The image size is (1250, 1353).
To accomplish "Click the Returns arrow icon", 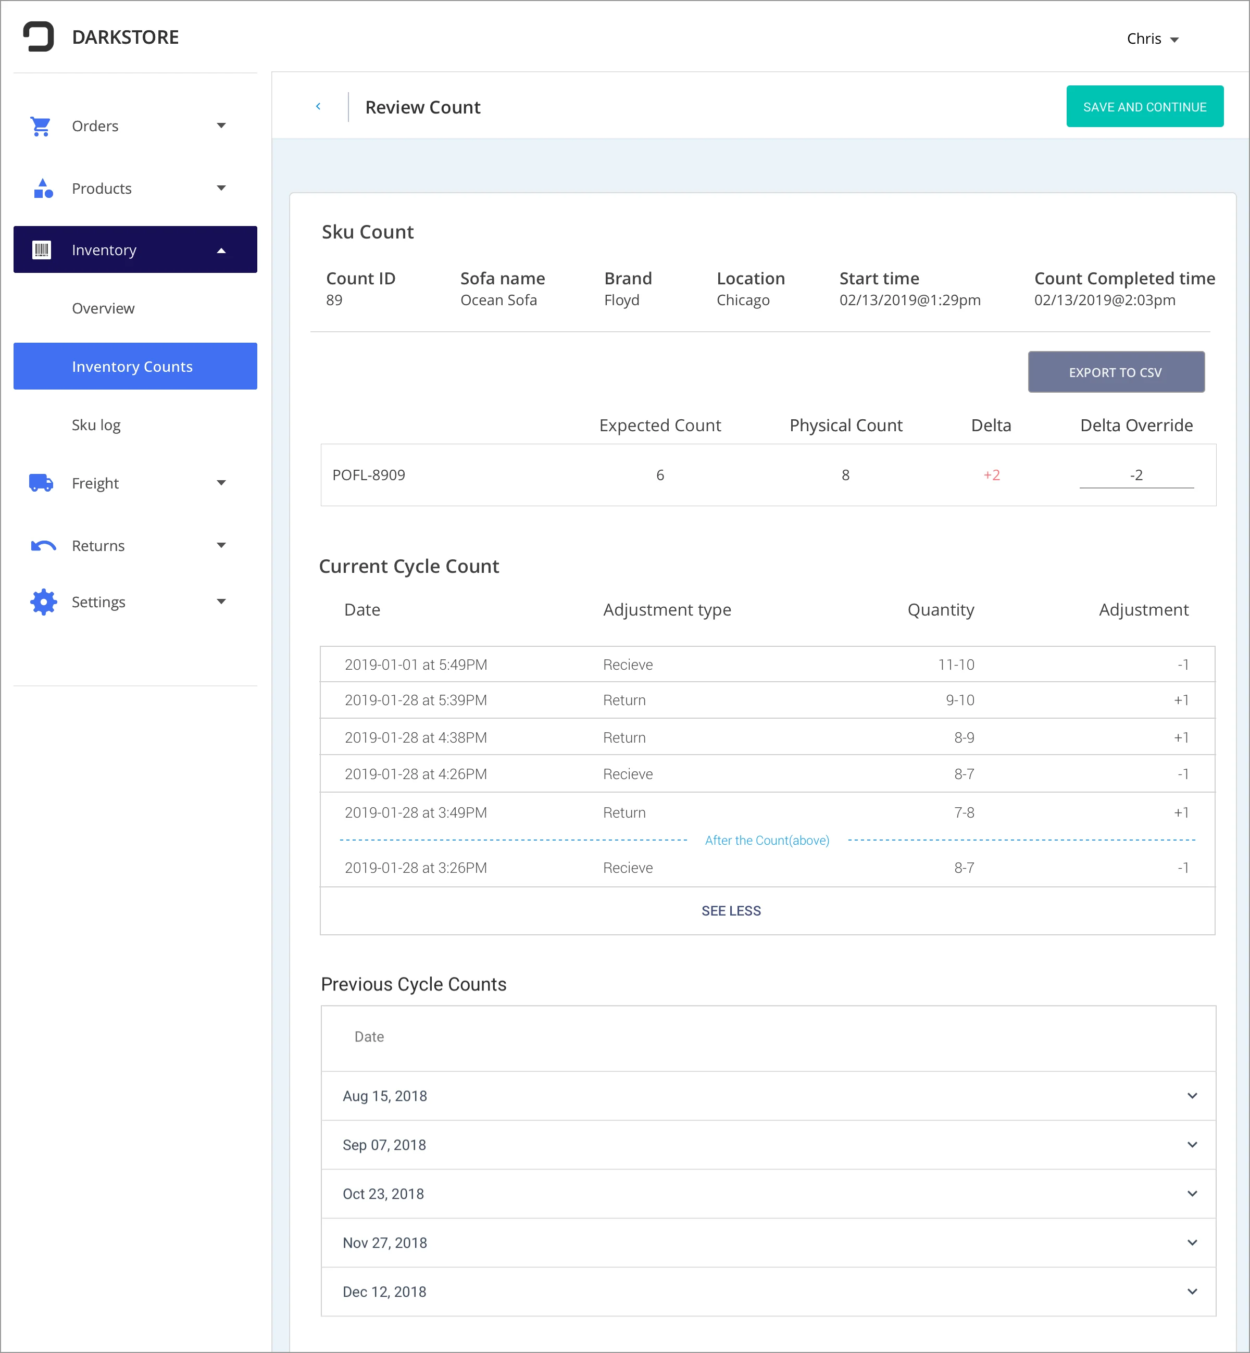I will (43, 545).
